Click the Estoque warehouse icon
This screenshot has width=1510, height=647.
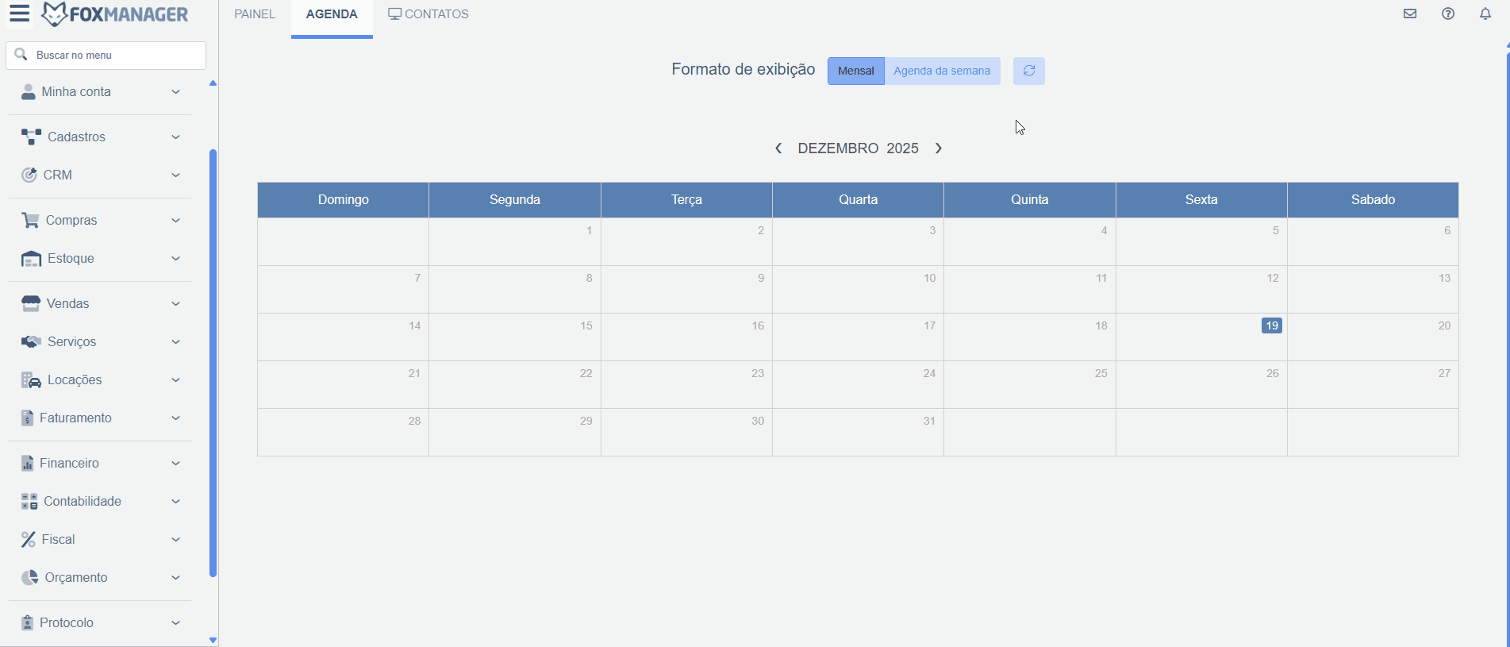click(x=31, y=259)
